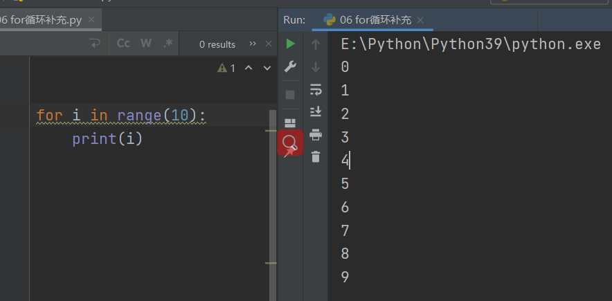The image size is (612, 301).
Task: Close the find bar in editor
Action: [269, 44]
